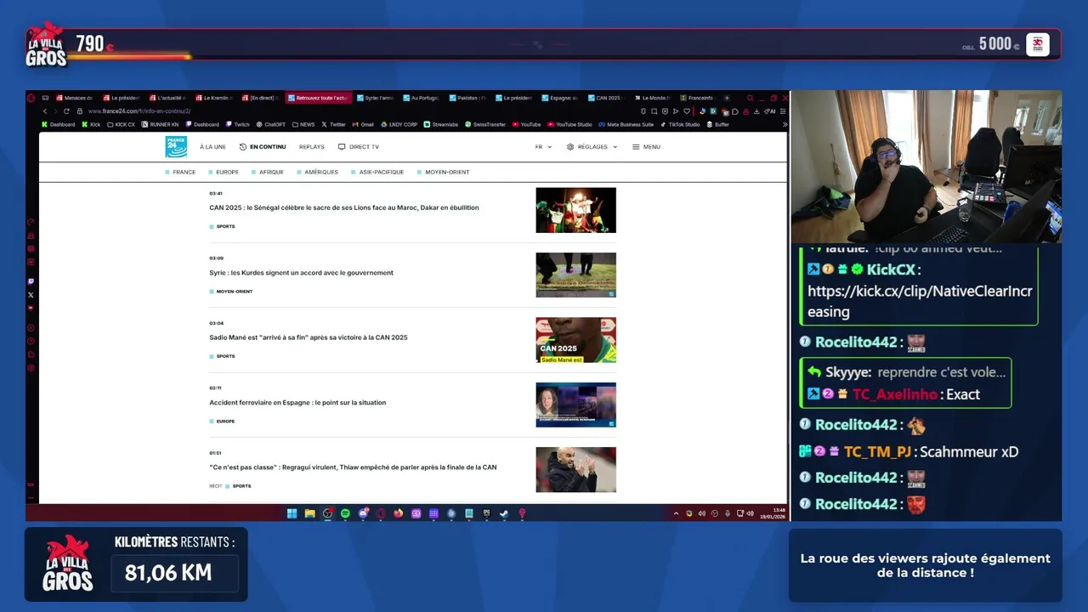Open the YouTube Studio bookmark
Viewport: 1088px width, 612px height.
[x=569, y=124]
